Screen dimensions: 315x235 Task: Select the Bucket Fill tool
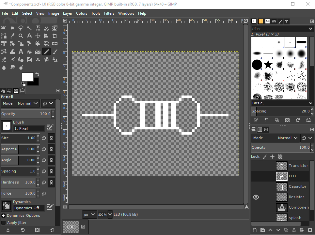click(x=29, y=52)
